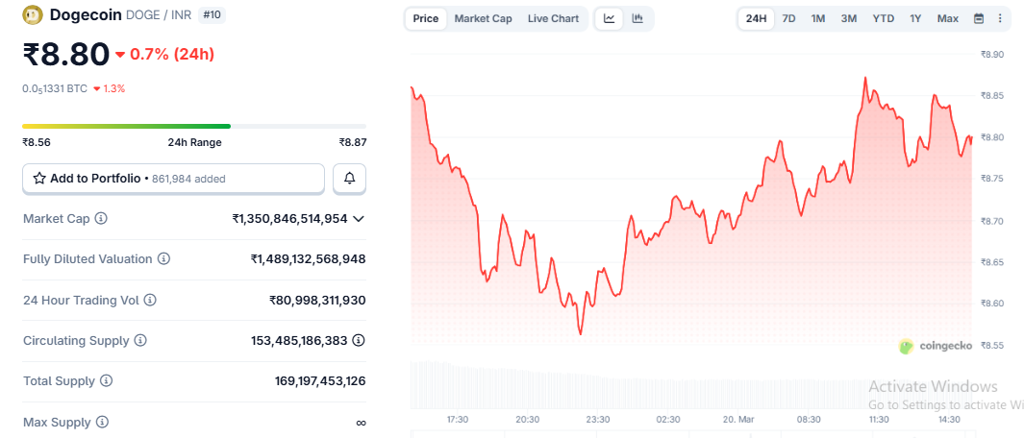Click the ₹1,489,132,568,948 valuation value
The width and height of the screenshot is (1024, 438).
309,259
